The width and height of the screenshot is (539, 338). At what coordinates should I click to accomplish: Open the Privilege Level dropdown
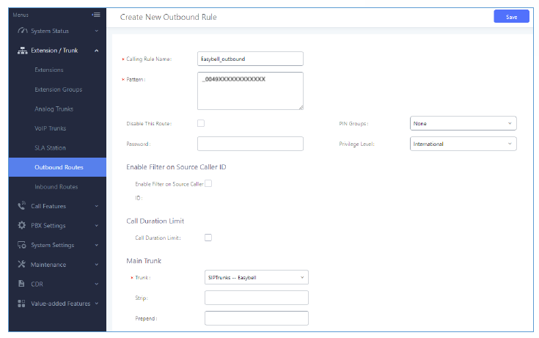[x=463, y=144]
